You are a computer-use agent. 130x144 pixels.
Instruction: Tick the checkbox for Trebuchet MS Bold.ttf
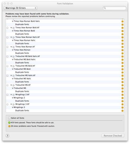(x=7, y=66)
